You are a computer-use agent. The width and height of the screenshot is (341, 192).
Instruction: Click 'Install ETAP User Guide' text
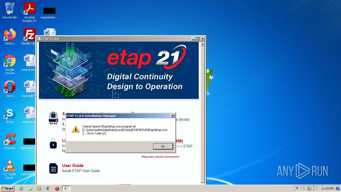[x=81, y=171]
